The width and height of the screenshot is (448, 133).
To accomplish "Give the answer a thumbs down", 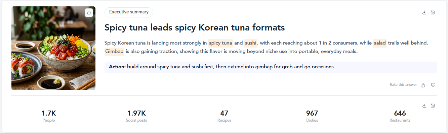I will pyautogui.click(x=433, y=85).
